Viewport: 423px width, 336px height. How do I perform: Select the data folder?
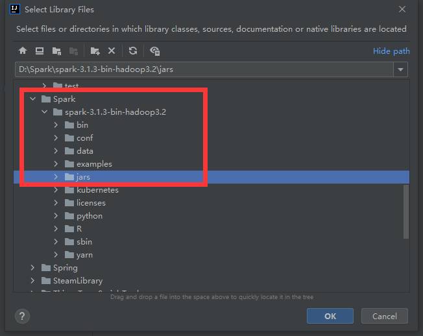pyautogui.click(x=79, y=150)
